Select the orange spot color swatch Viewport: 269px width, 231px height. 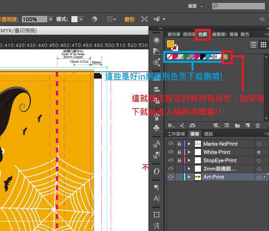point(225,56)
